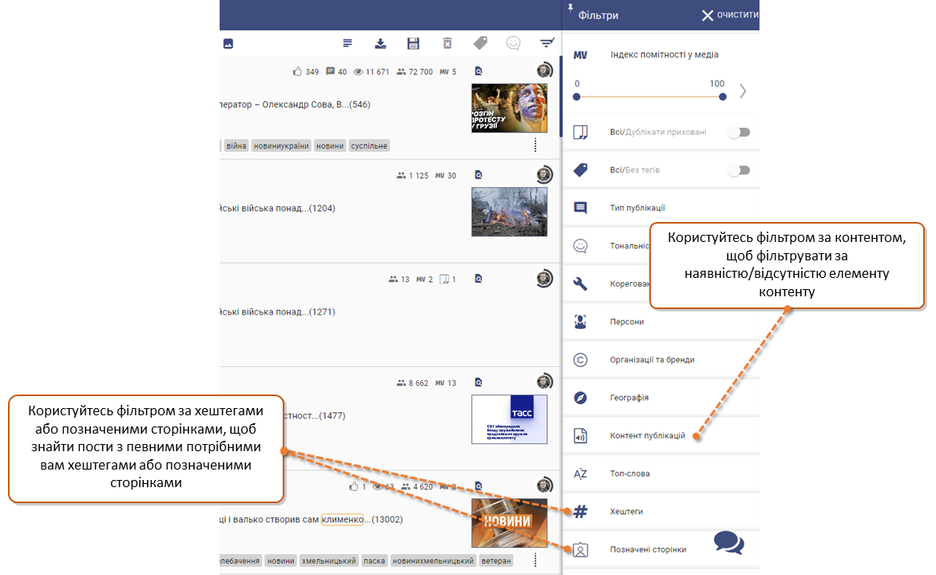Screen dimensions: 936x575
Task: Click the right slider handle at 100
Action: coord(722,97)
